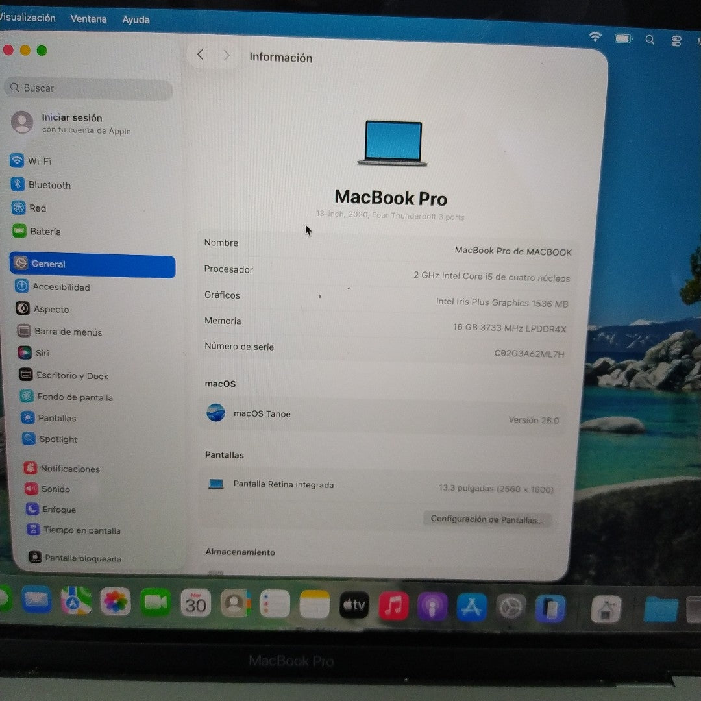Go back using the left chevron

tap(201, 55)
